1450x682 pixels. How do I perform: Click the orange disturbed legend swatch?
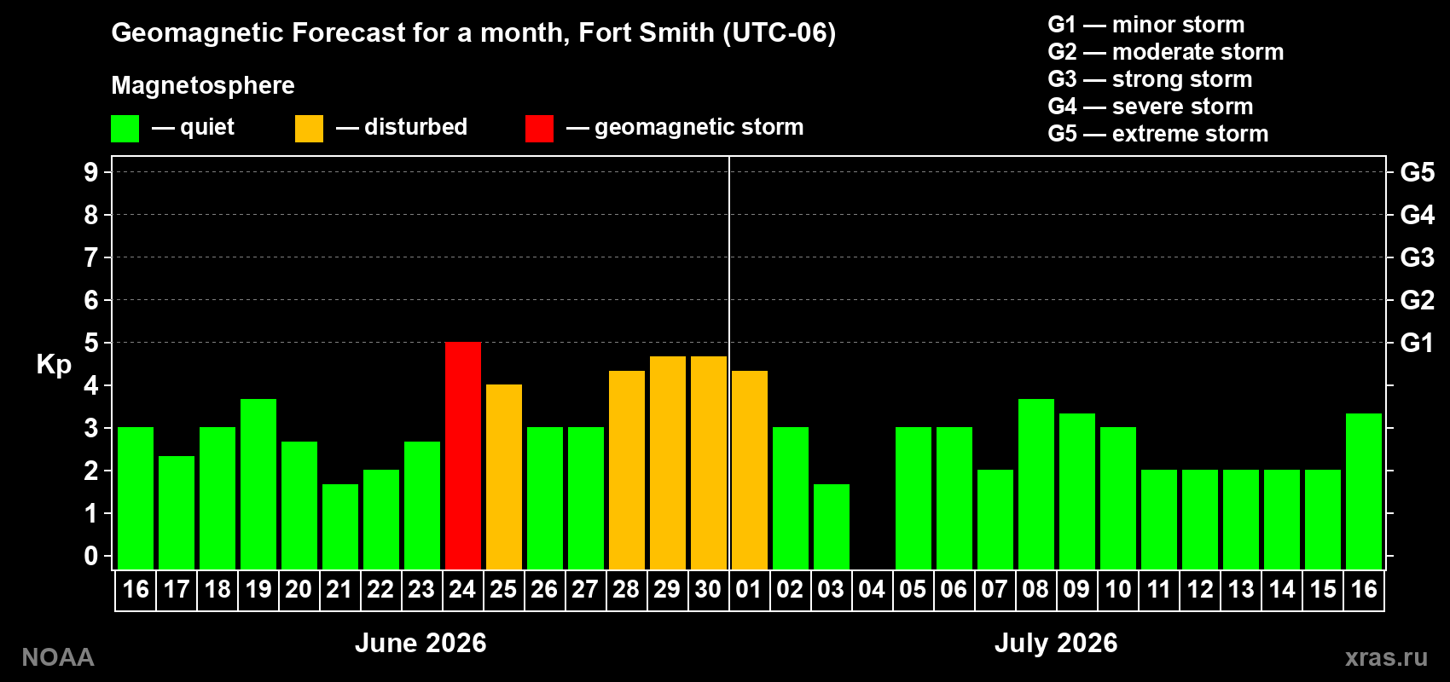point(309,129)
